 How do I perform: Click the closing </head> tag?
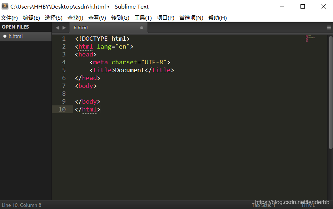[x=88, y=78]
